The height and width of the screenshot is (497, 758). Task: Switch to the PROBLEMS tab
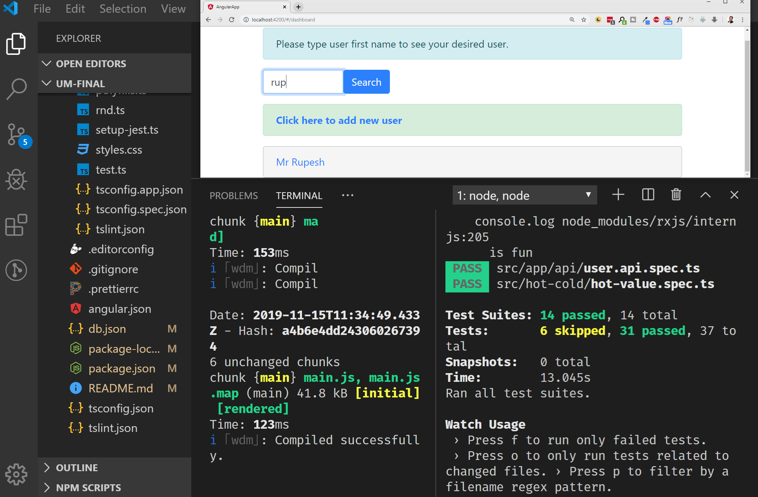coord(233,196)
